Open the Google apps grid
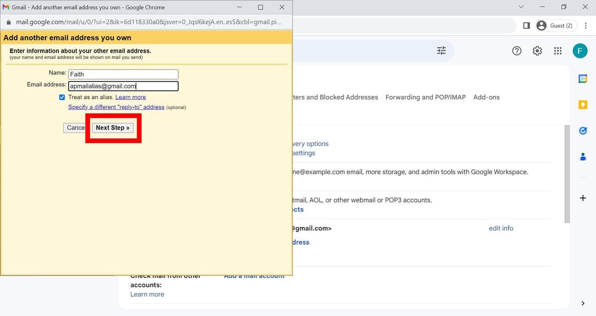This screenshot has width=596, height=316. [x=557, y=51]
